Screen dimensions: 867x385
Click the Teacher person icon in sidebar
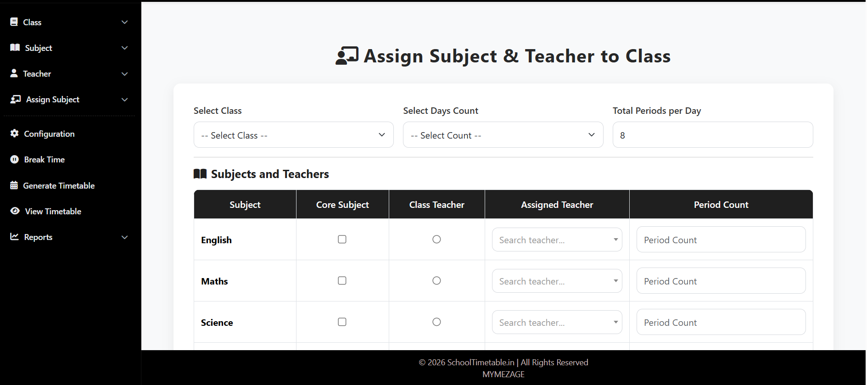coord(14,73)
